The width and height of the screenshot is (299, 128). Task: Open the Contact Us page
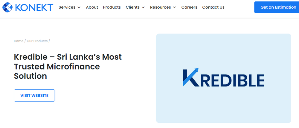[213, 7]
